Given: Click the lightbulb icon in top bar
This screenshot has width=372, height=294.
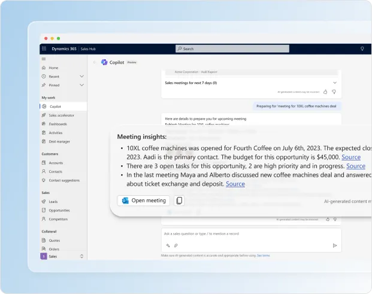Looking at the screenshot, I should coord(362,49).
